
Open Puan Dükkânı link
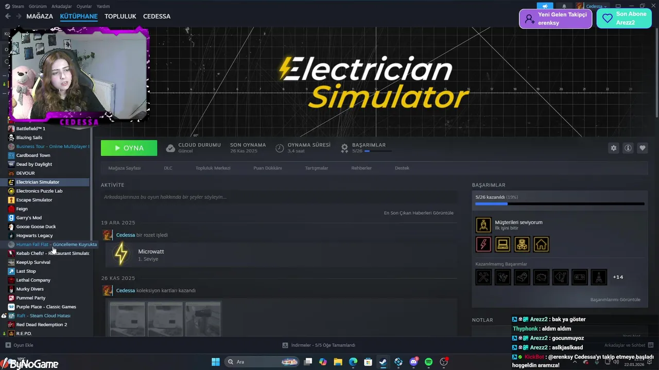point(267,168)
